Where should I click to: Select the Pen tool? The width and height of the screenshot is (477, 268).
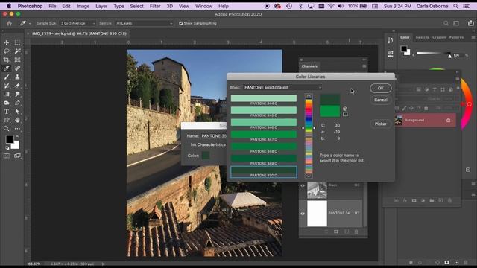[x=17, y=103]
